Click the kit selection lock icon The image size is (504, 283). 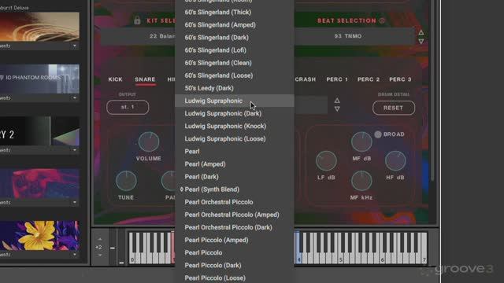[137, 20]
